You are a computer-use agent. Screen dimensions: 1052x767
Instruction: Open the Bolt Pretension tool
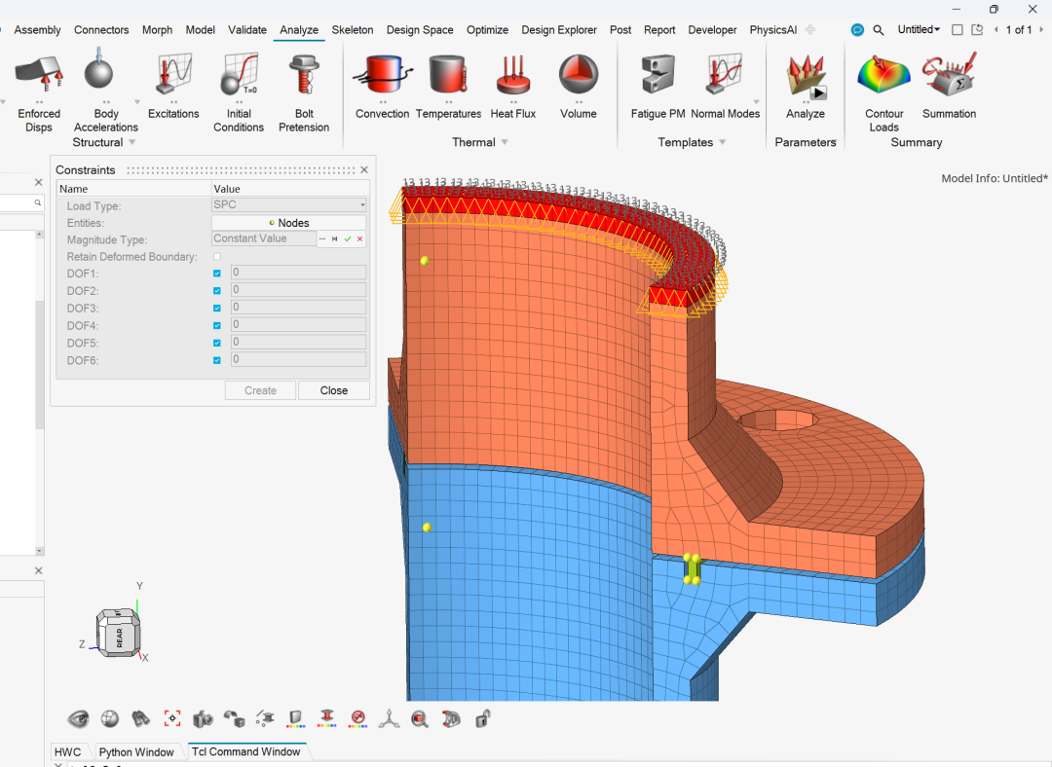[x=304, y=76]
